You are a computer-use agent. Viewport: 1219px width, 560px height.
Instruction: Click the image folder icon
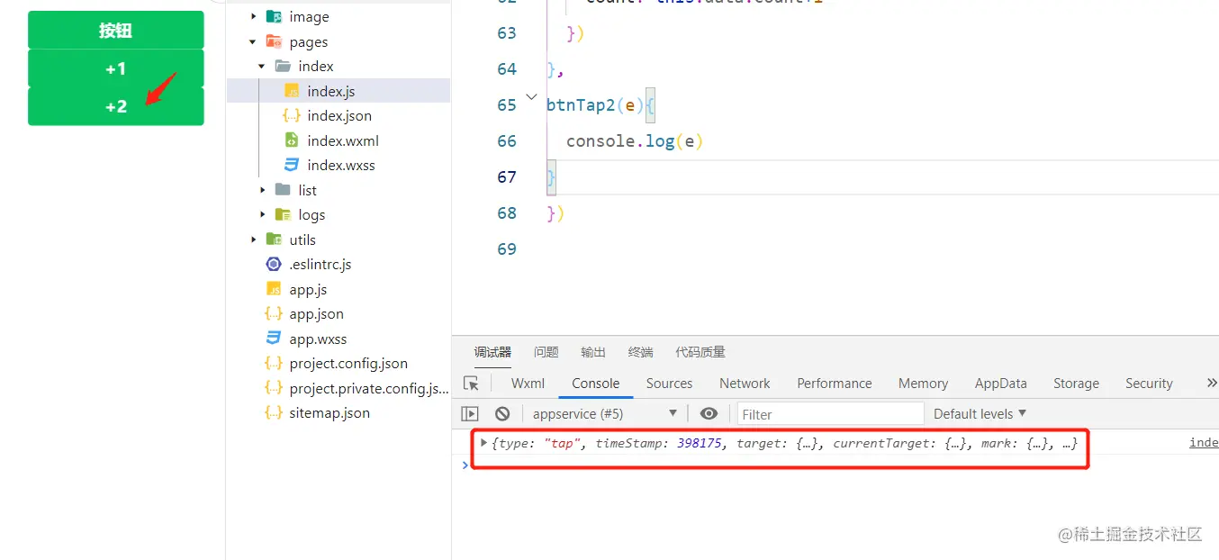(x=274, y=16)
